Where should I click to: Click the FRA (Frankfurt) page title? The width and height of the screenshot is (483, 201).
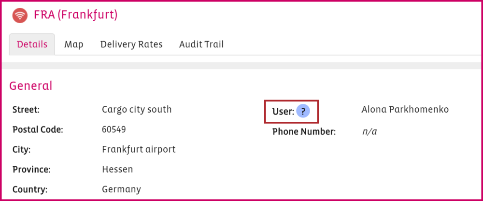pos(76,15)
